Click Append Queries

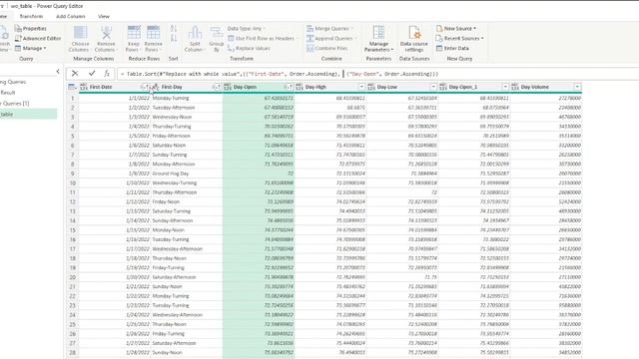[330, 38]
